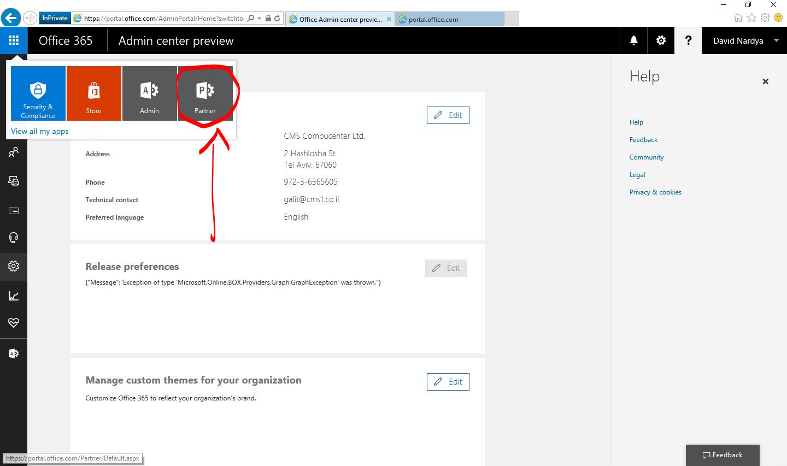Open Privacy & cookies link

point(656,192)
